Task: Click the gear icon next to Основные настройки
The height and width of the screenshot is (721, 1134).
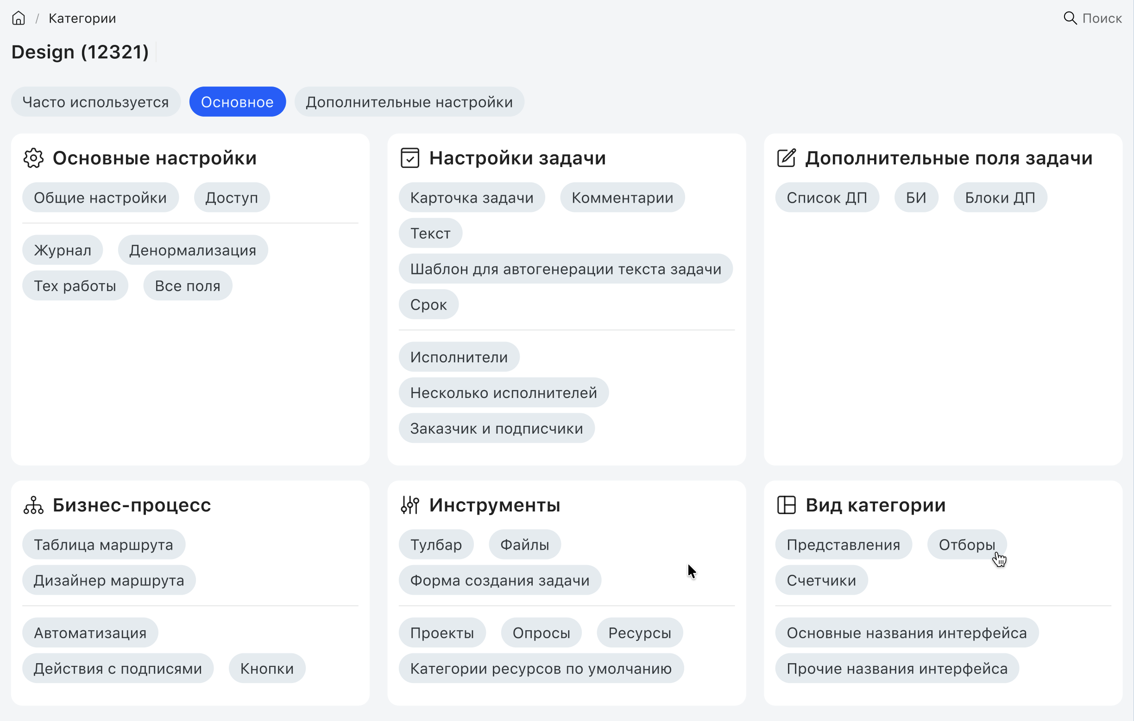Action: coord(33,157)
